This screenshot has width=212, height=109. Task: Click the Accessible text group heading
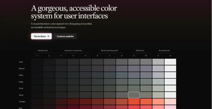coord(164,51)
